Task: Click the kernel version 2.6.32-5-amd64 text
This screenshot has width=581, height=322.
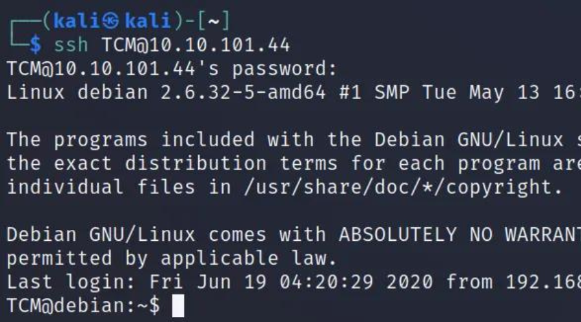Action: 243,93
